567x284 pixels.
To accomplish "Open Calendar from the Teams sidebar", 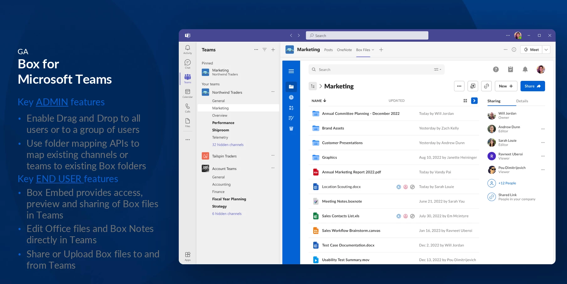I will pyautogui.click(x=188, y=93).
